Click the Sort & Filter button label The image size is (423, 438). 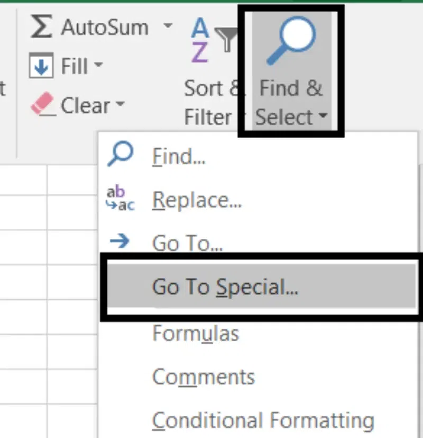point(212,103)
